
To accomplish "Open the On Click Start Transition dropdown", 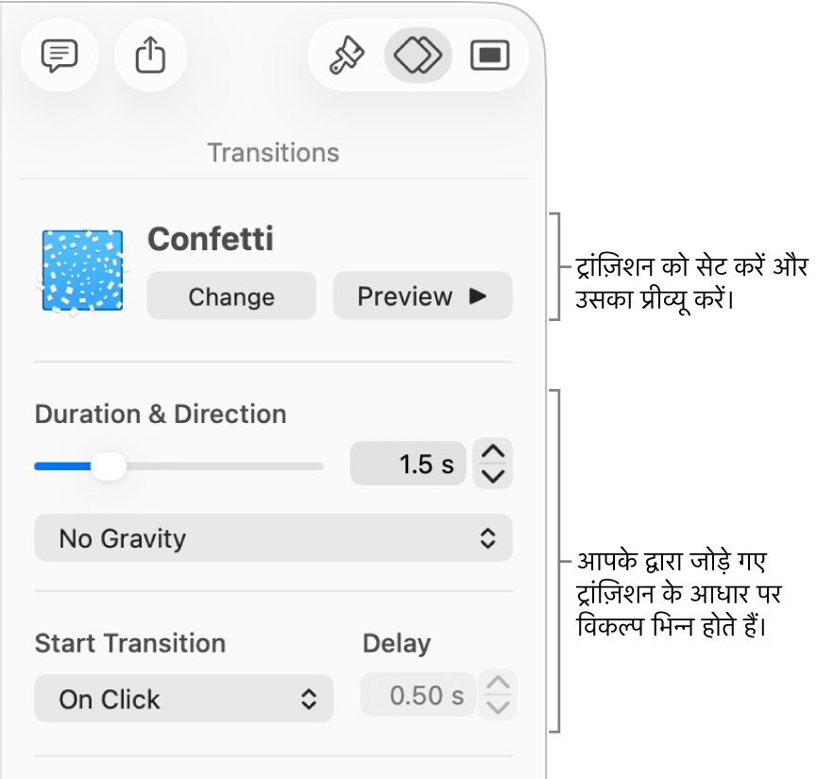I will (x=183, y=699).
